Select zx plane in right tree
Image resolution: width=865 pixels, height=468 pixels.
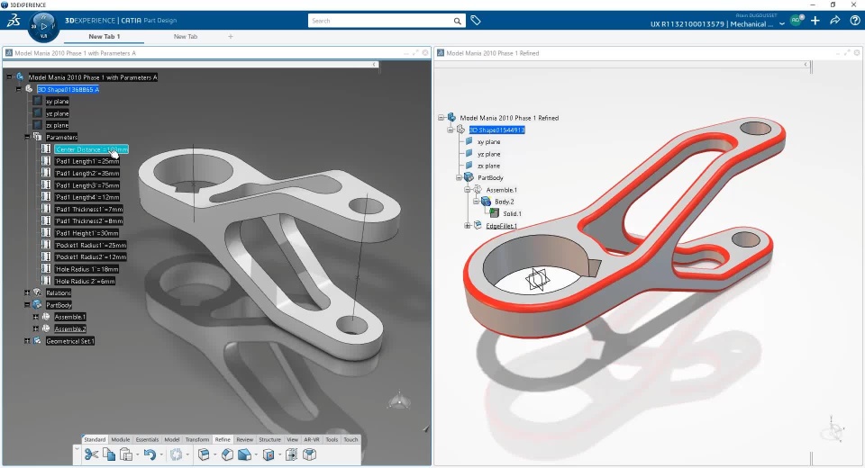[x=488, y=166]
